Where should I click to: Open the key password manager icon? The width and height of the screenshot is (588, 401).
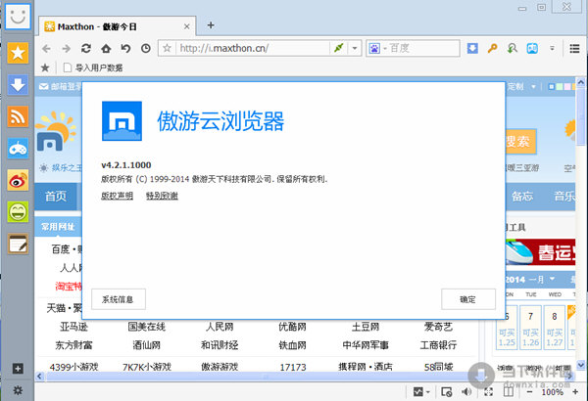pyautogui.click(x=492, y=48)
